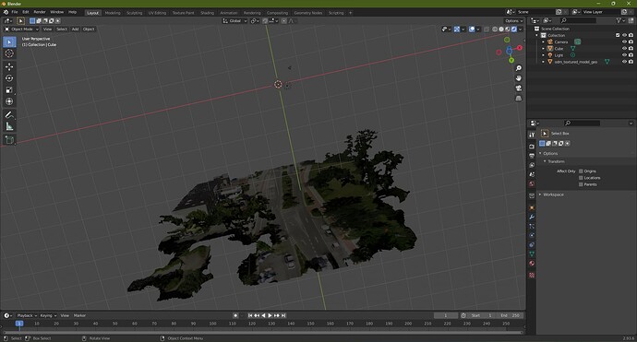Enable Affect Only Locations checkbox

pyautogui.click(x=581, y=178)
